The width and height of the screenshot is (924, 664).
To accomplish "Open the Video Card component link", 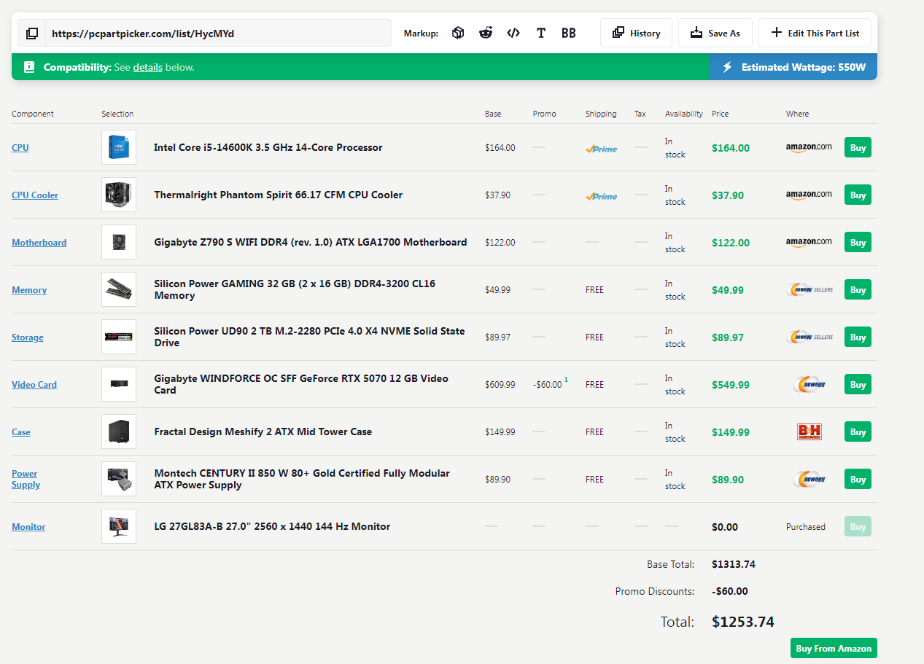I will 34,384.
